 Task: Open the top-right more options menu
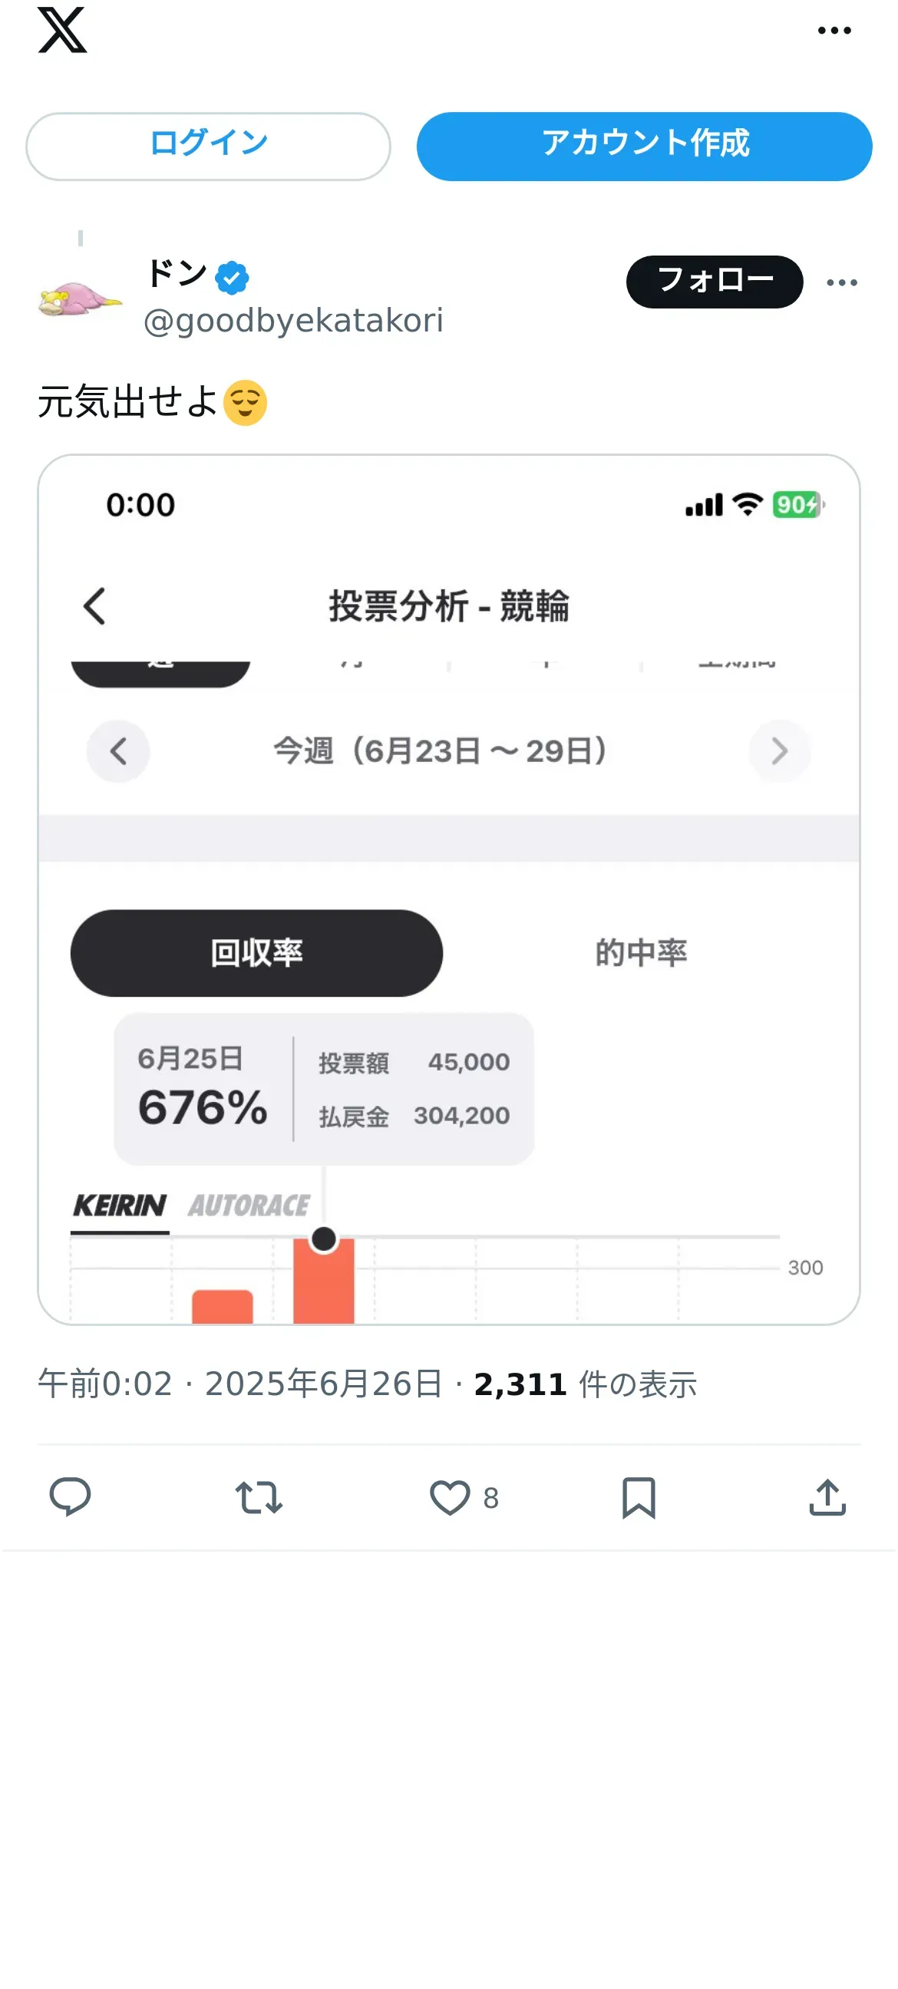[x=834, y=31]
